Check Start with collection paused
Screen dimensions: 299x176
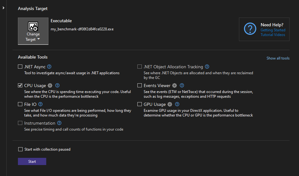pyautogui.click(x=21, y=149)
